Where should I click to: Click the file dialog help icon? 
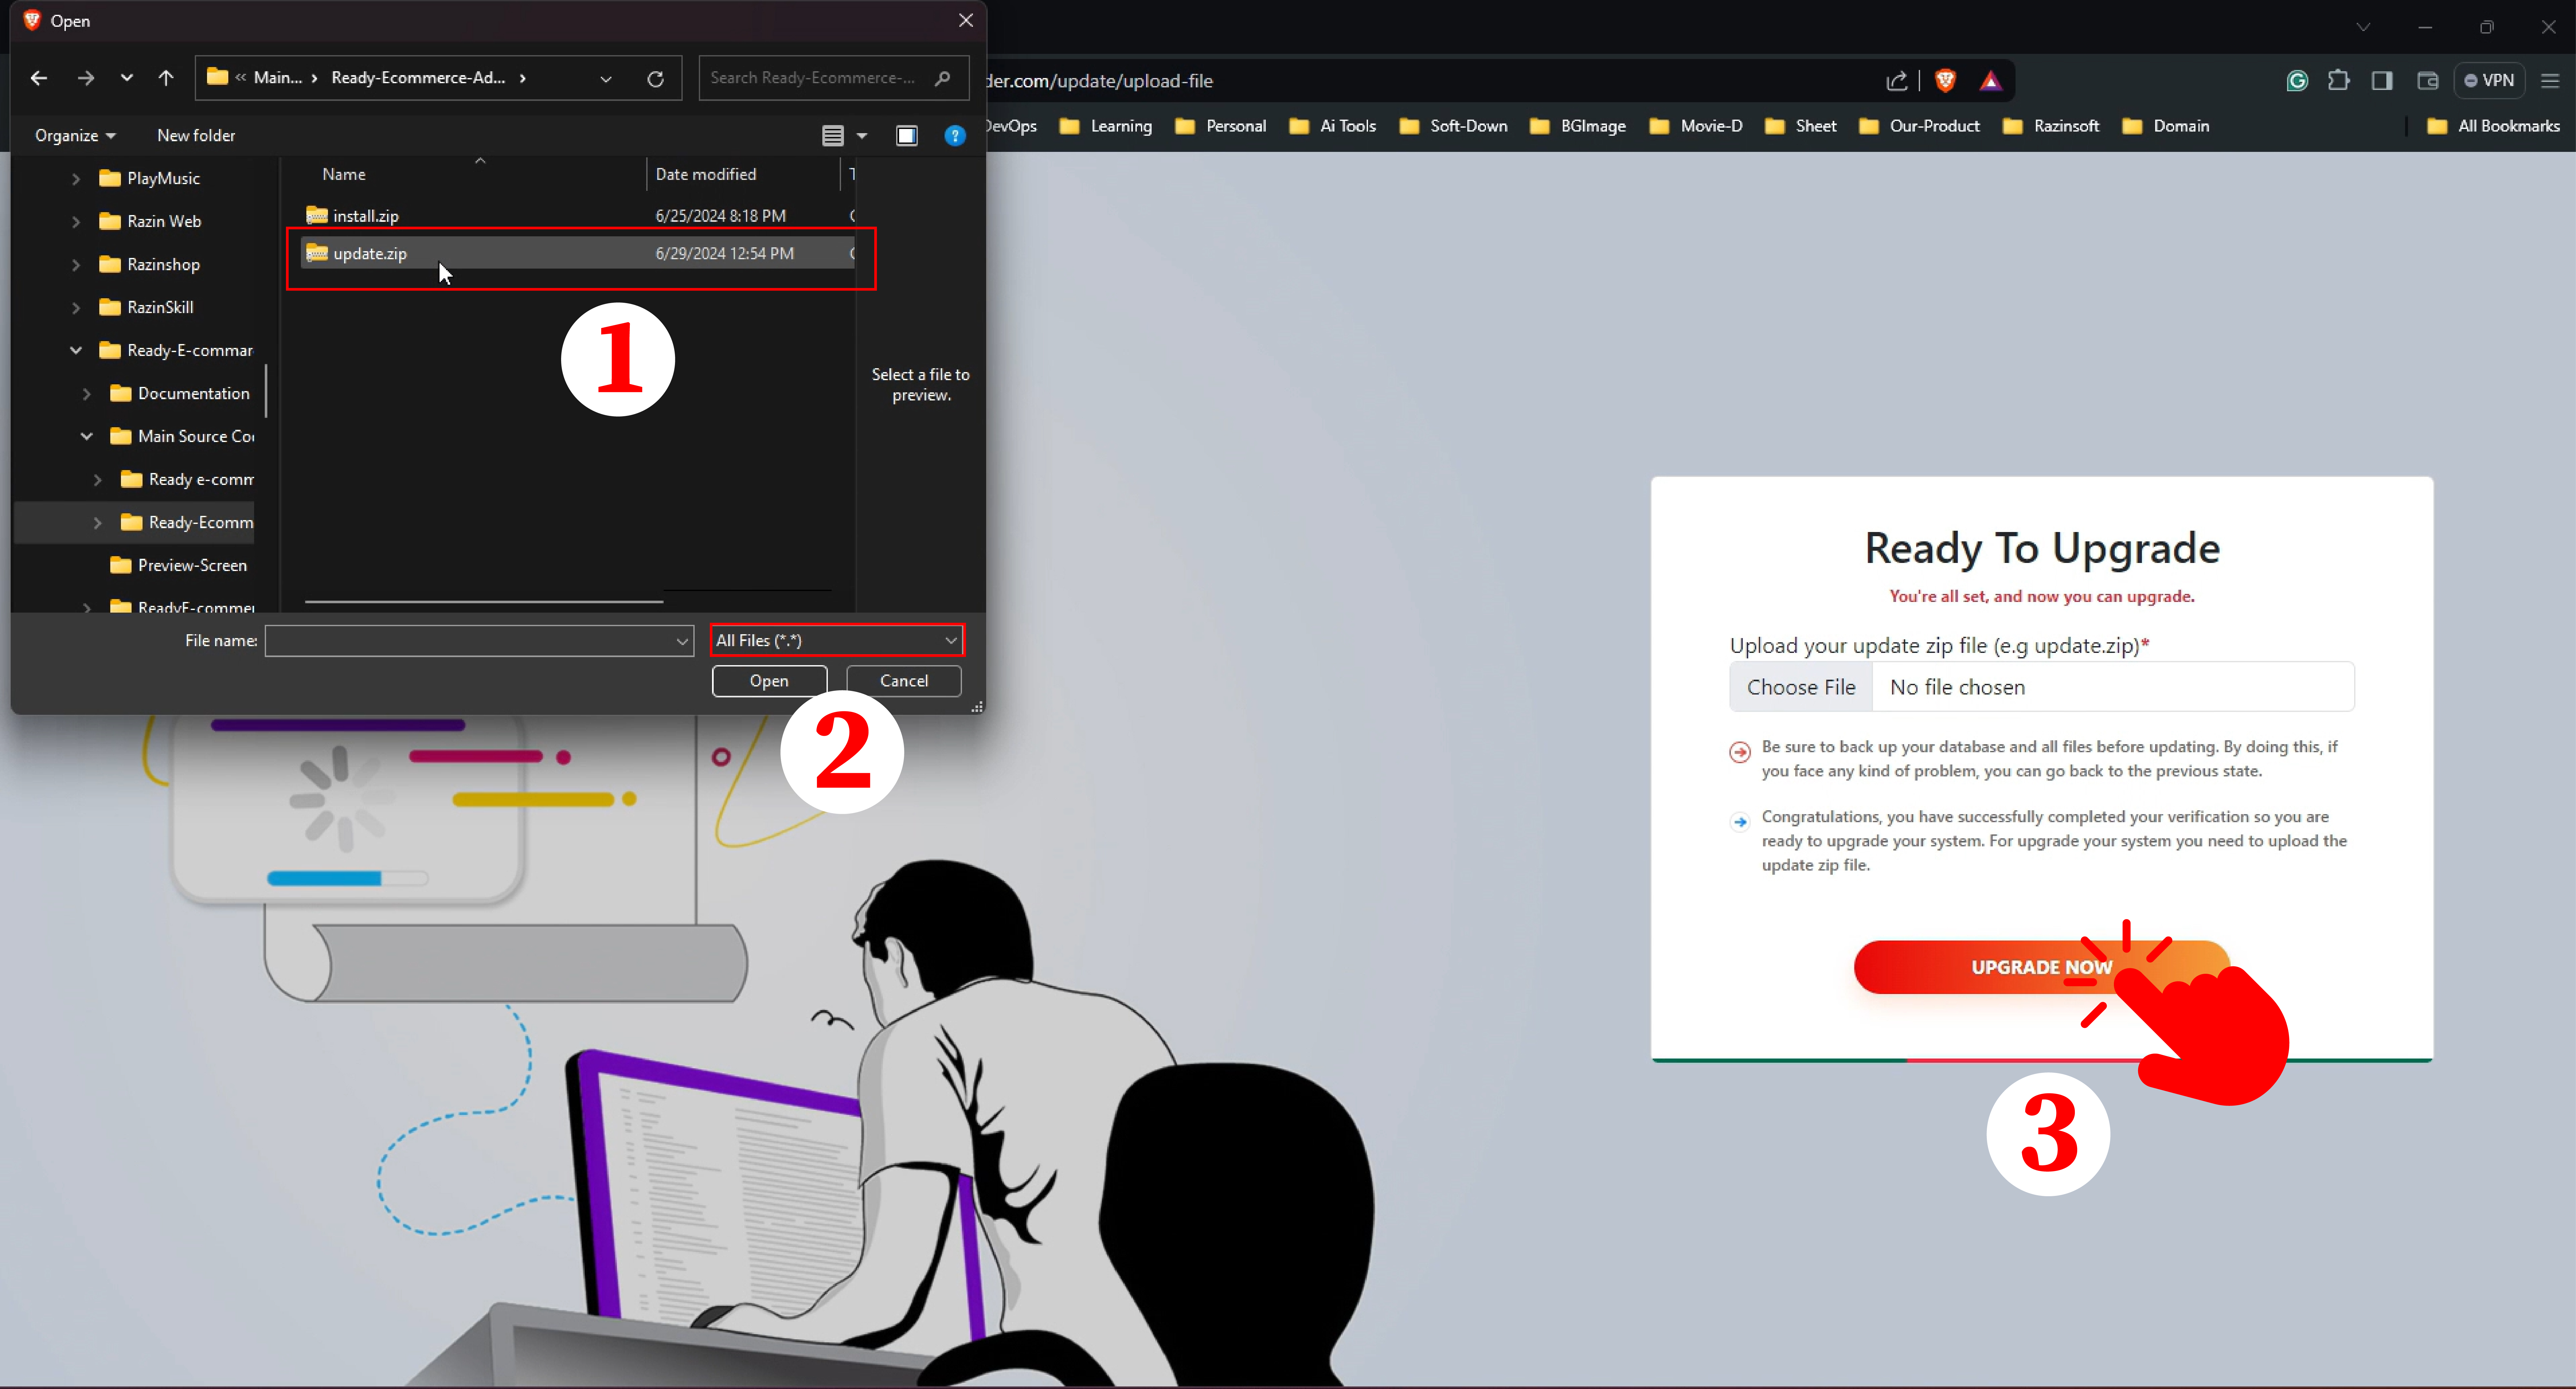(955, 135)
